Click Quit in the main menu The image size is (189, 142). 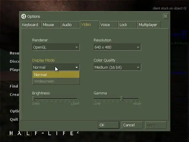point(14,119)
